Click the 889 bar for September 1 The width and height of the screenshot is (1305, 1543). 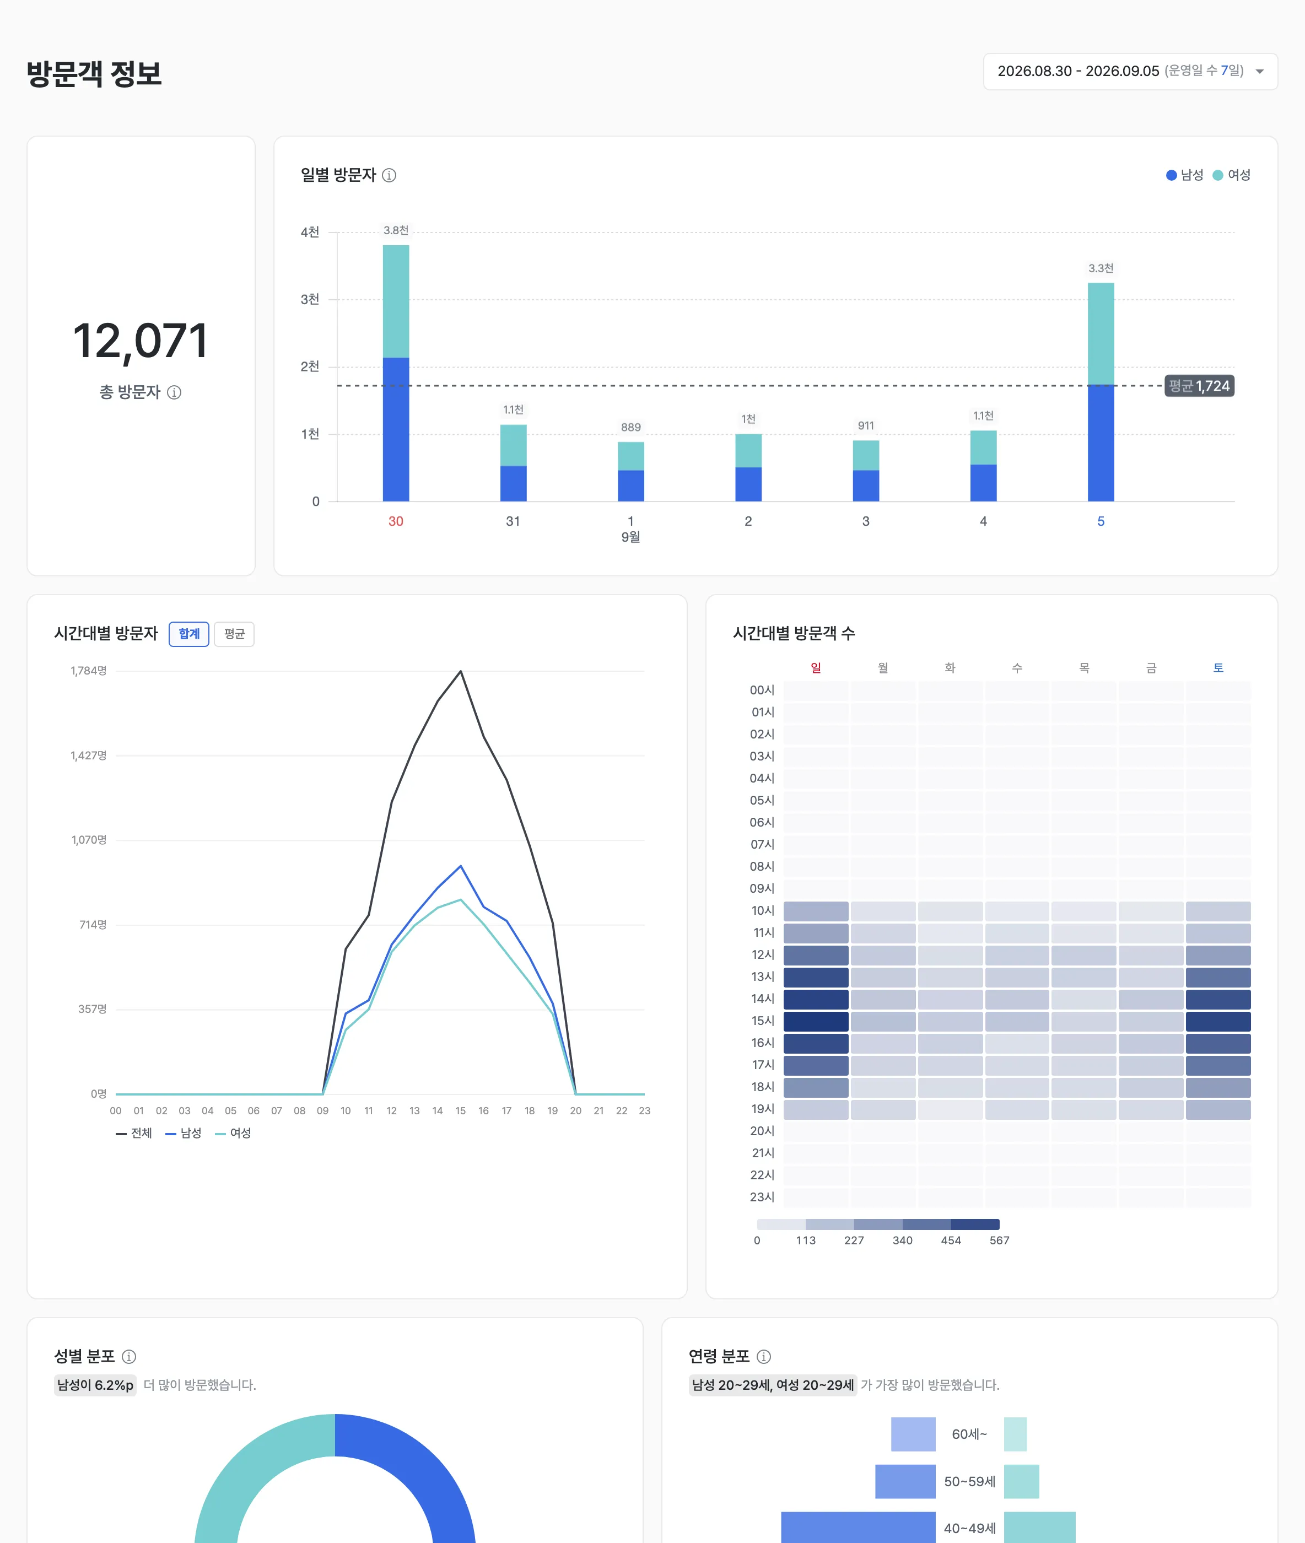pyautogui.click(x=631, y=472)
